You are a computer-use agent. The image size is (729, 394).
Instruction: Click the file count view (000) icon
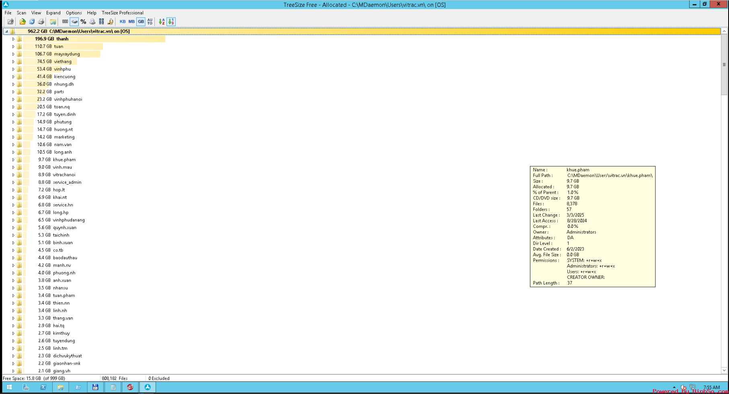click(x=65, y=22)
